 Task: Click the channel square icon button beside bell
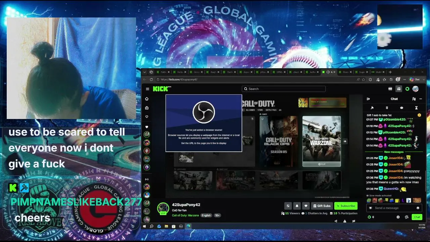pos(288,206)
